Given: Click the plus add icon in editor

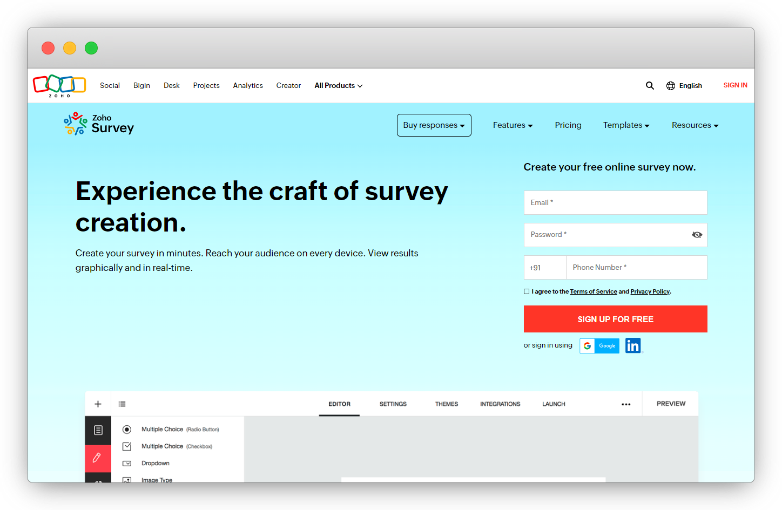Looking at the screenshot, I should tap(98, 404).
